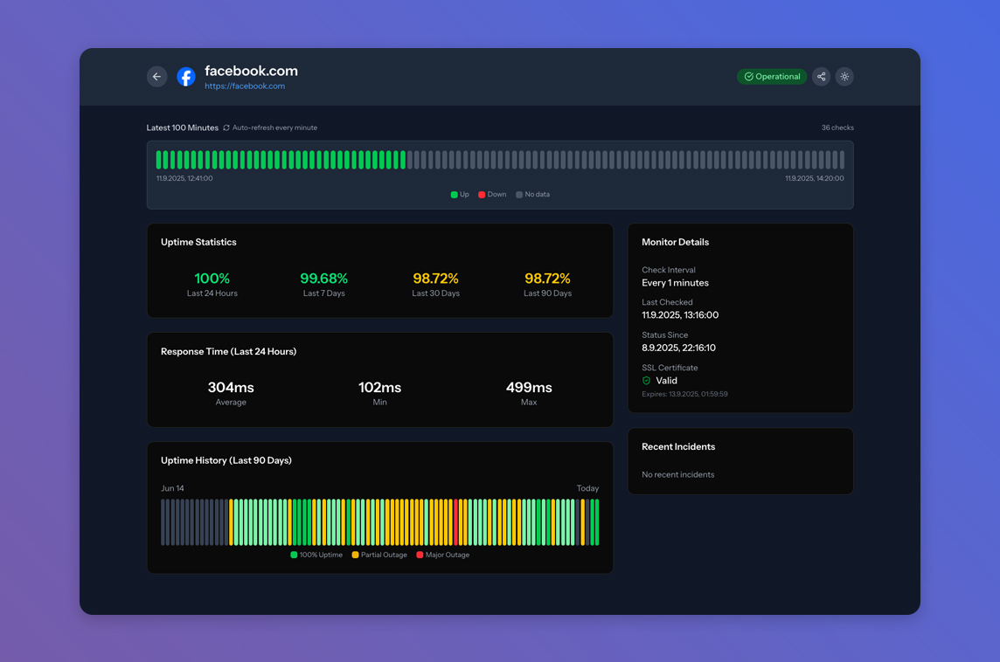Click the 304ms Average response time
This screenshot has width=1000, height=662.
[231, 388]
